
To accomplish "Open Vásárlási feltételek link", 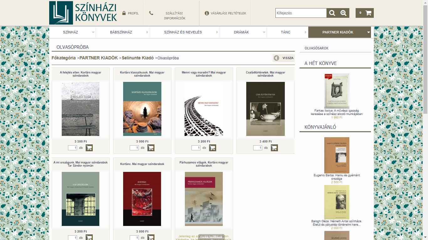I will 228,13.
